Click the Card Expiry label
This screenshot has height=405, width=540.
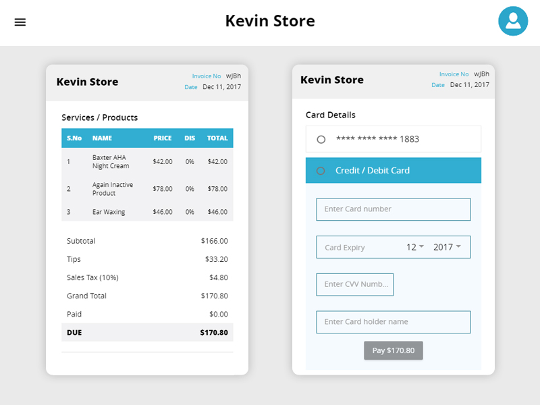point(345,248)
